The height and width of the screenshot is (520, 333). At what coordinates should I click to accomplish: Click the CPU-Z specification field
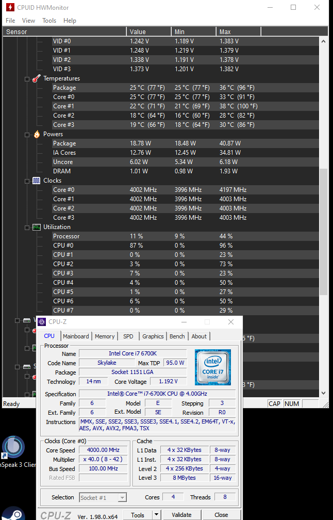[157, 394]
